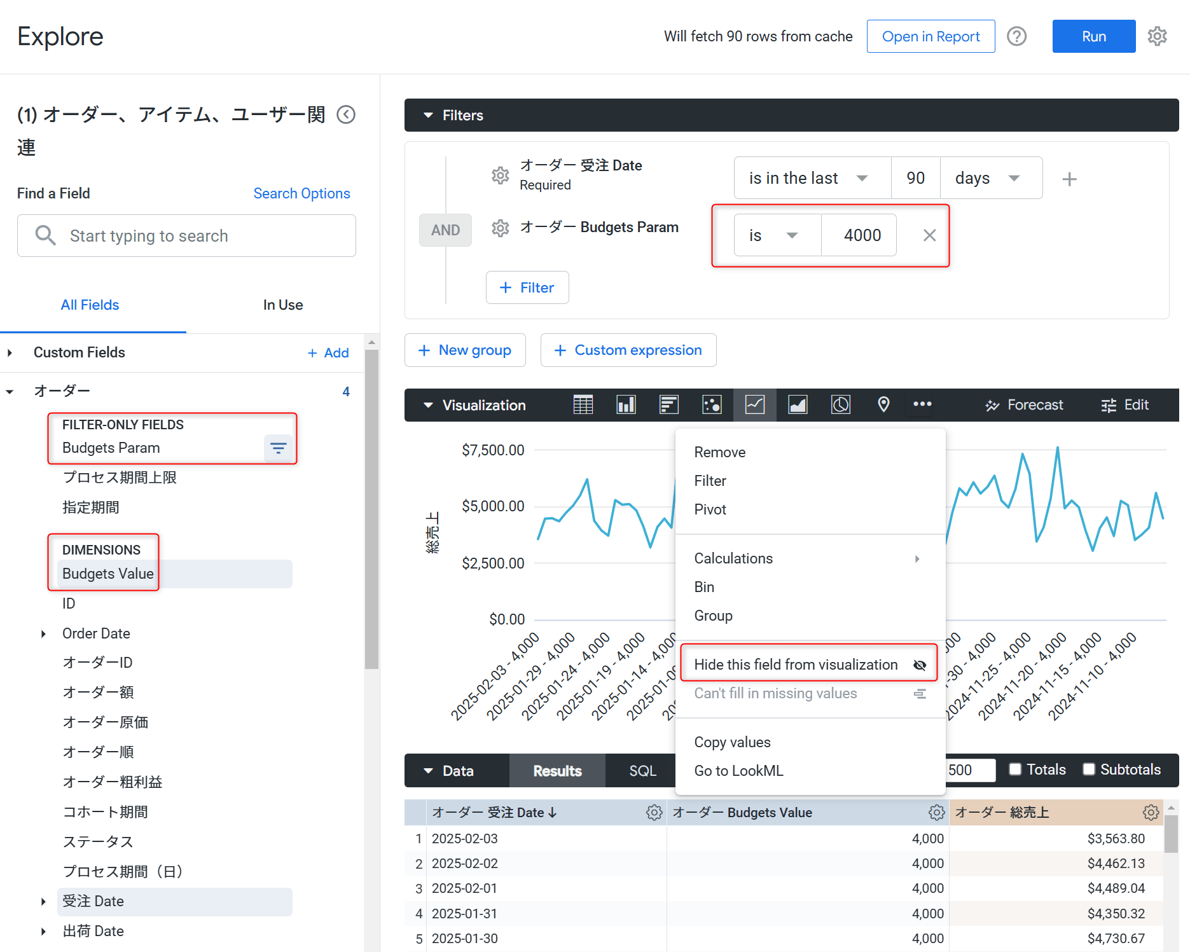Expand 受注 Date dimension group
The width and height of the screenshot is (1190, 952).
coord(43,901)
